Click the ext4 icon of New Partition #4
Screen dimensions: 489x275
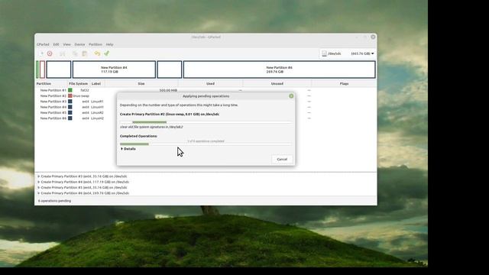(70, 107)
